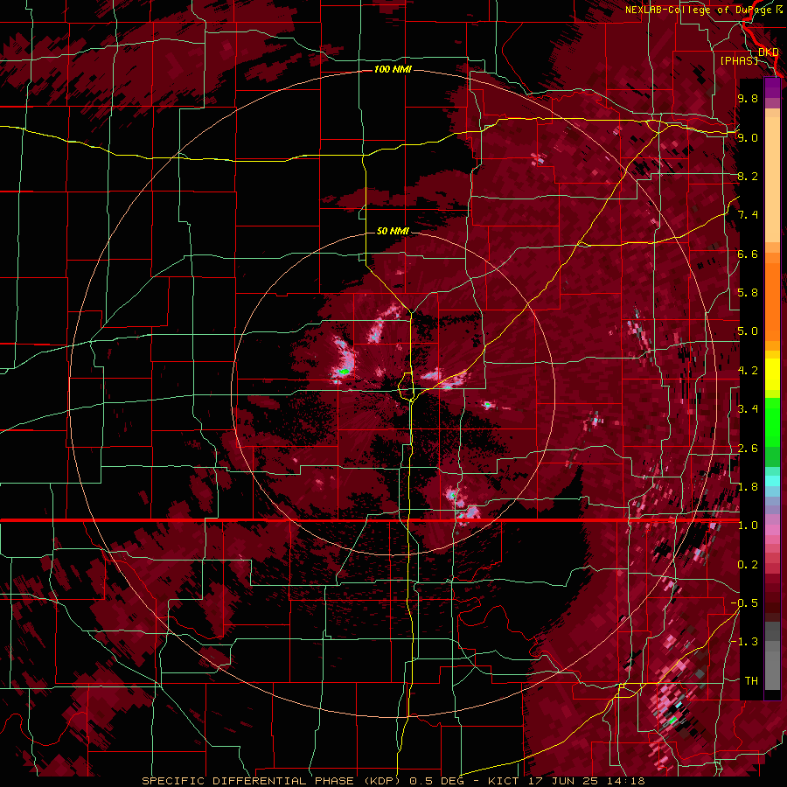Viewport: 787px width, 787px height.
Task: Select the 8.2 value on the color scale
Action: (x=748, y=176)
